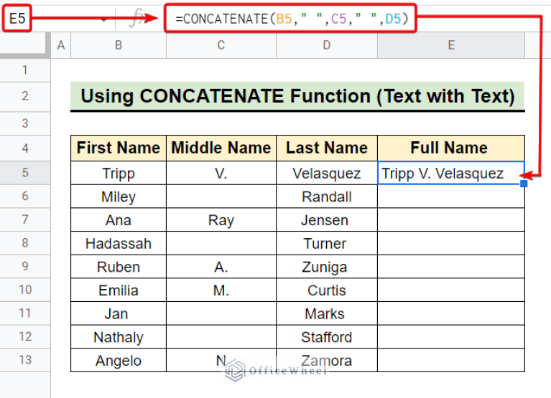Select the cell containing Ana

pos(119,220)
